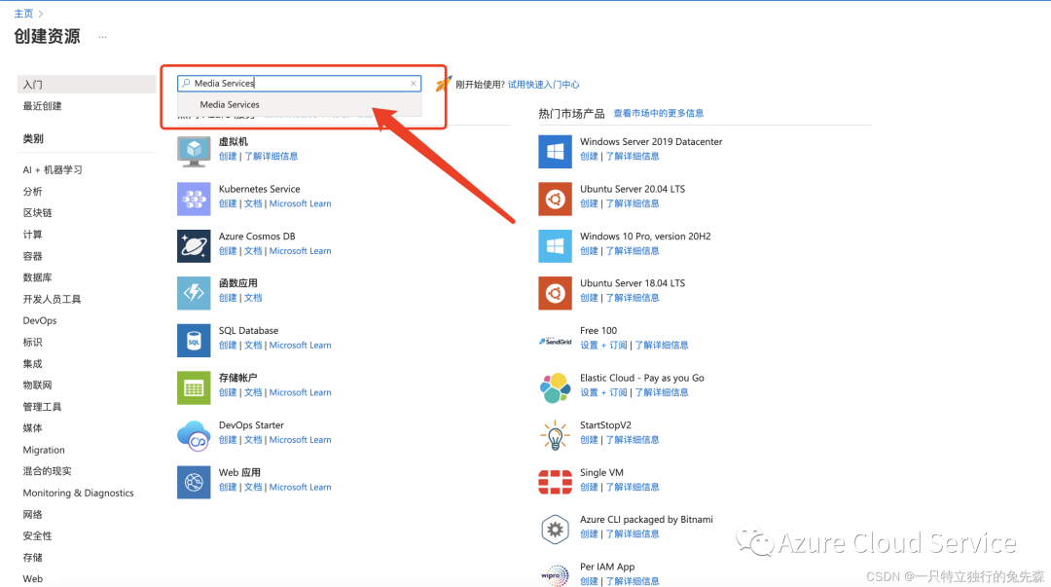This screenshot has height=587, width=1051.
Task: Click Microsoft Learn under Web 应用
Action: [x=301, y=487]
